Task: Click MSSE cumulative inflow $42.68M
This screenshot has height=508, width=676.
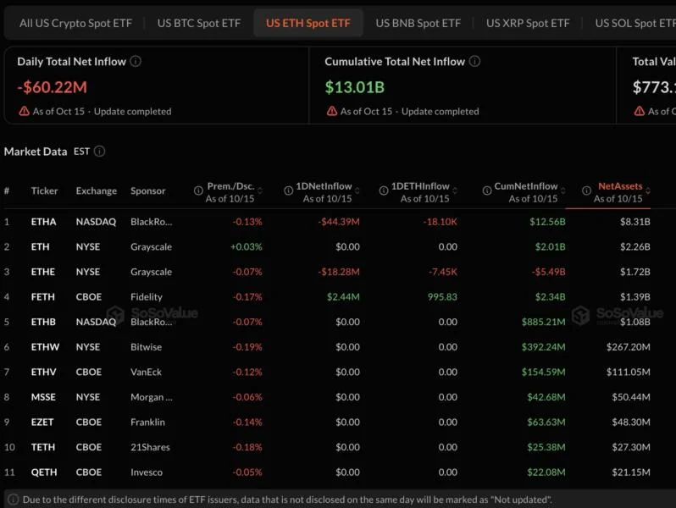Action: tap(546, 396)
